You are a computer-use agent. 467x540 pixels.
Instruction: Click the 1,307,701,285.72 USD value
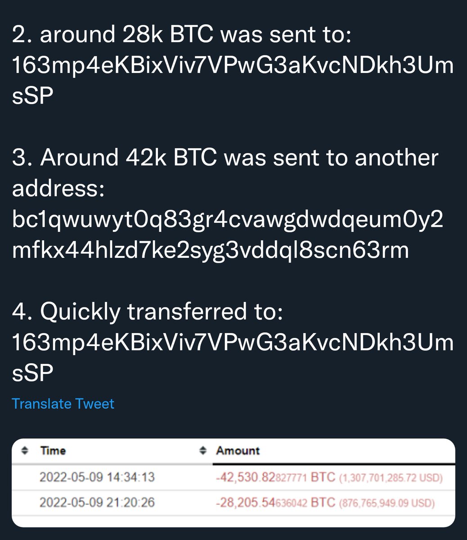point(391,477)
